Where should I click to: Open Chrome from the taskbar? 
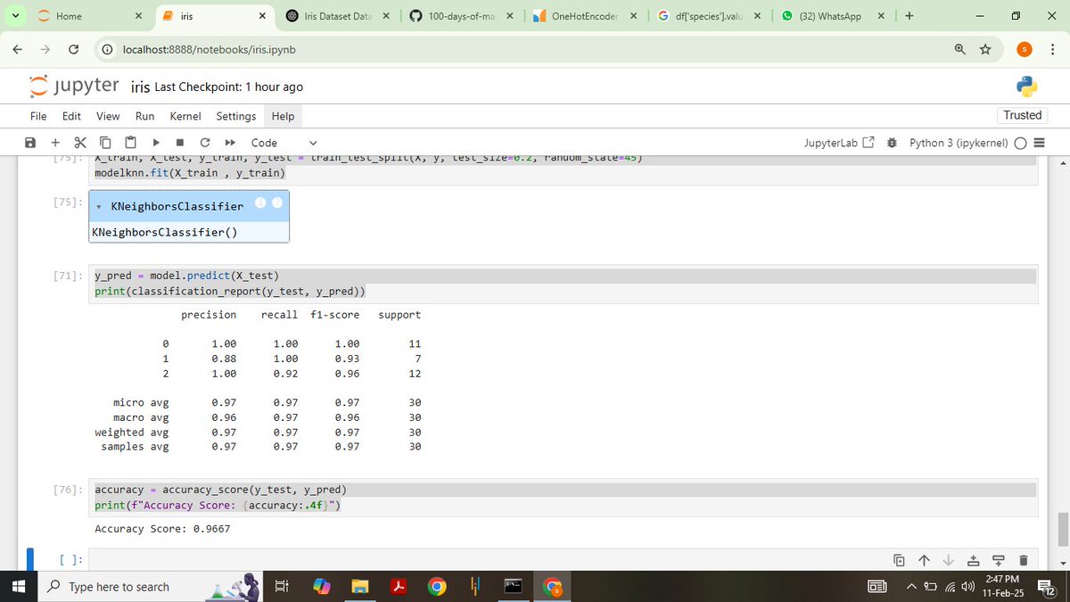click(436, 586)
